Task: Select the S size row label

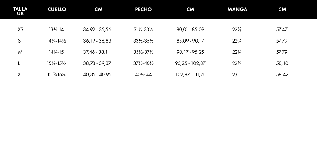Action: [x=19, y=41]
